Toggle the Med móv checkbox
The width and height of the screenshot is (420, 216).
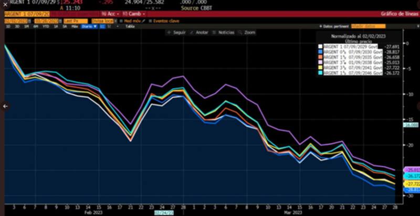pos(120,20)
